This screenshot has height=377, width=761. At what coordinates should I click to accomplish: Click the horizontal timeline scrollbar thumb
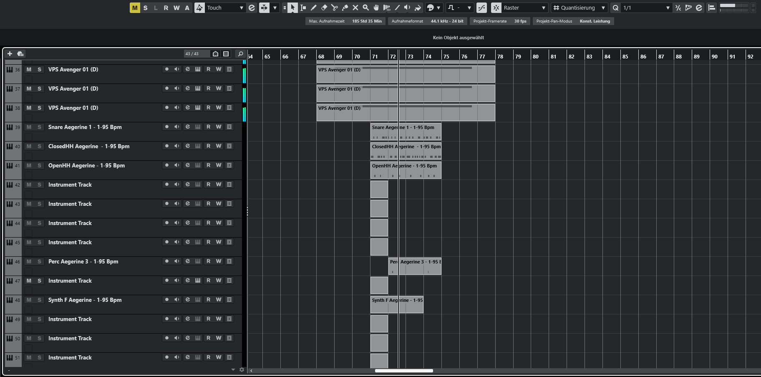(x=403, y=370)
